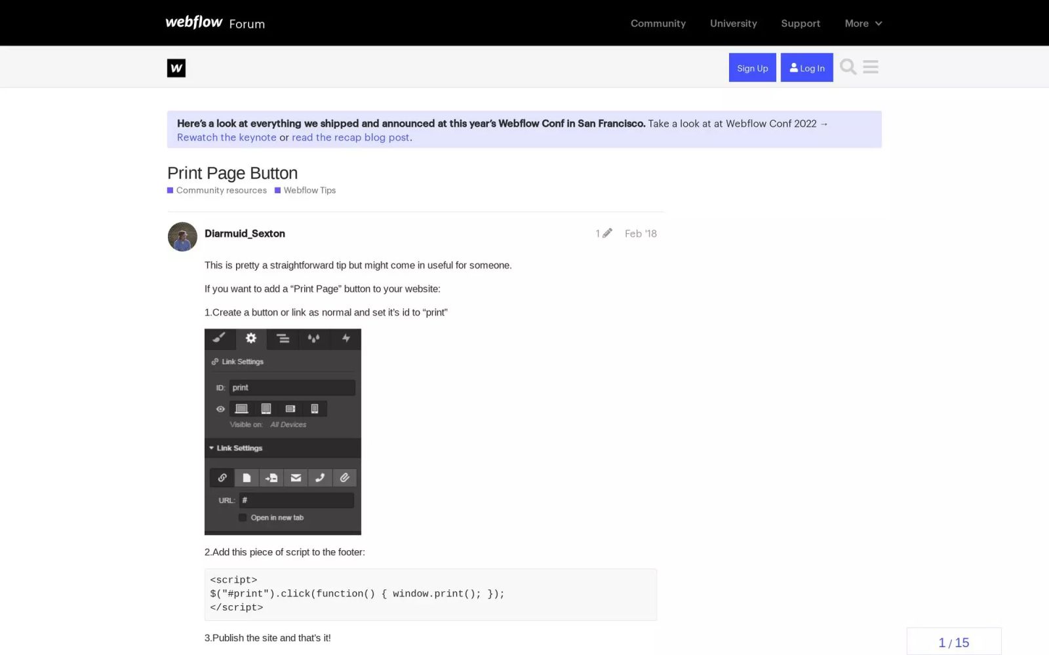Click the Visible on: All Devices text

pyautogui.click(x=267, y=424)
